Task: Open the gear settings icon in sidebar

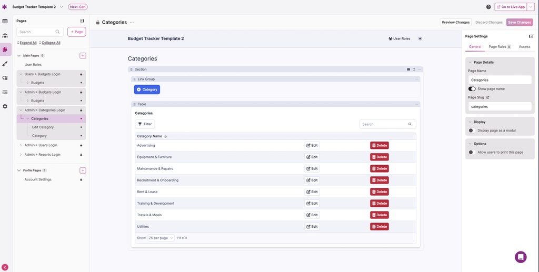Action: pyautogui.click(x=5, y=106)
